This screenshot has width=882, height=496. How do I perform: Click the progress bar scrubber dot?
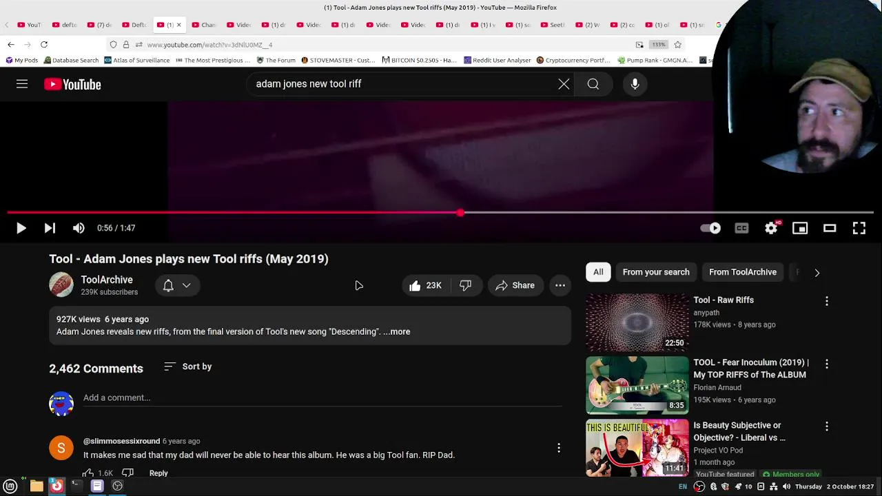coord(460,212)
